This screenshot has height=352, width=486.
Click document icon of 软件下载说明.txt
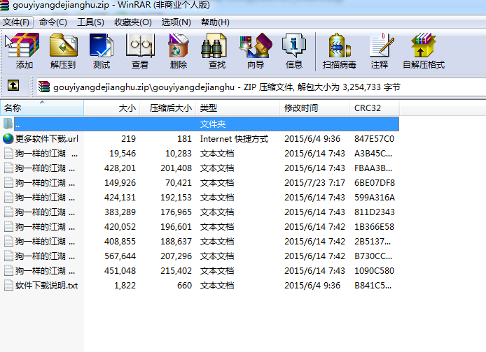[8, 285]
